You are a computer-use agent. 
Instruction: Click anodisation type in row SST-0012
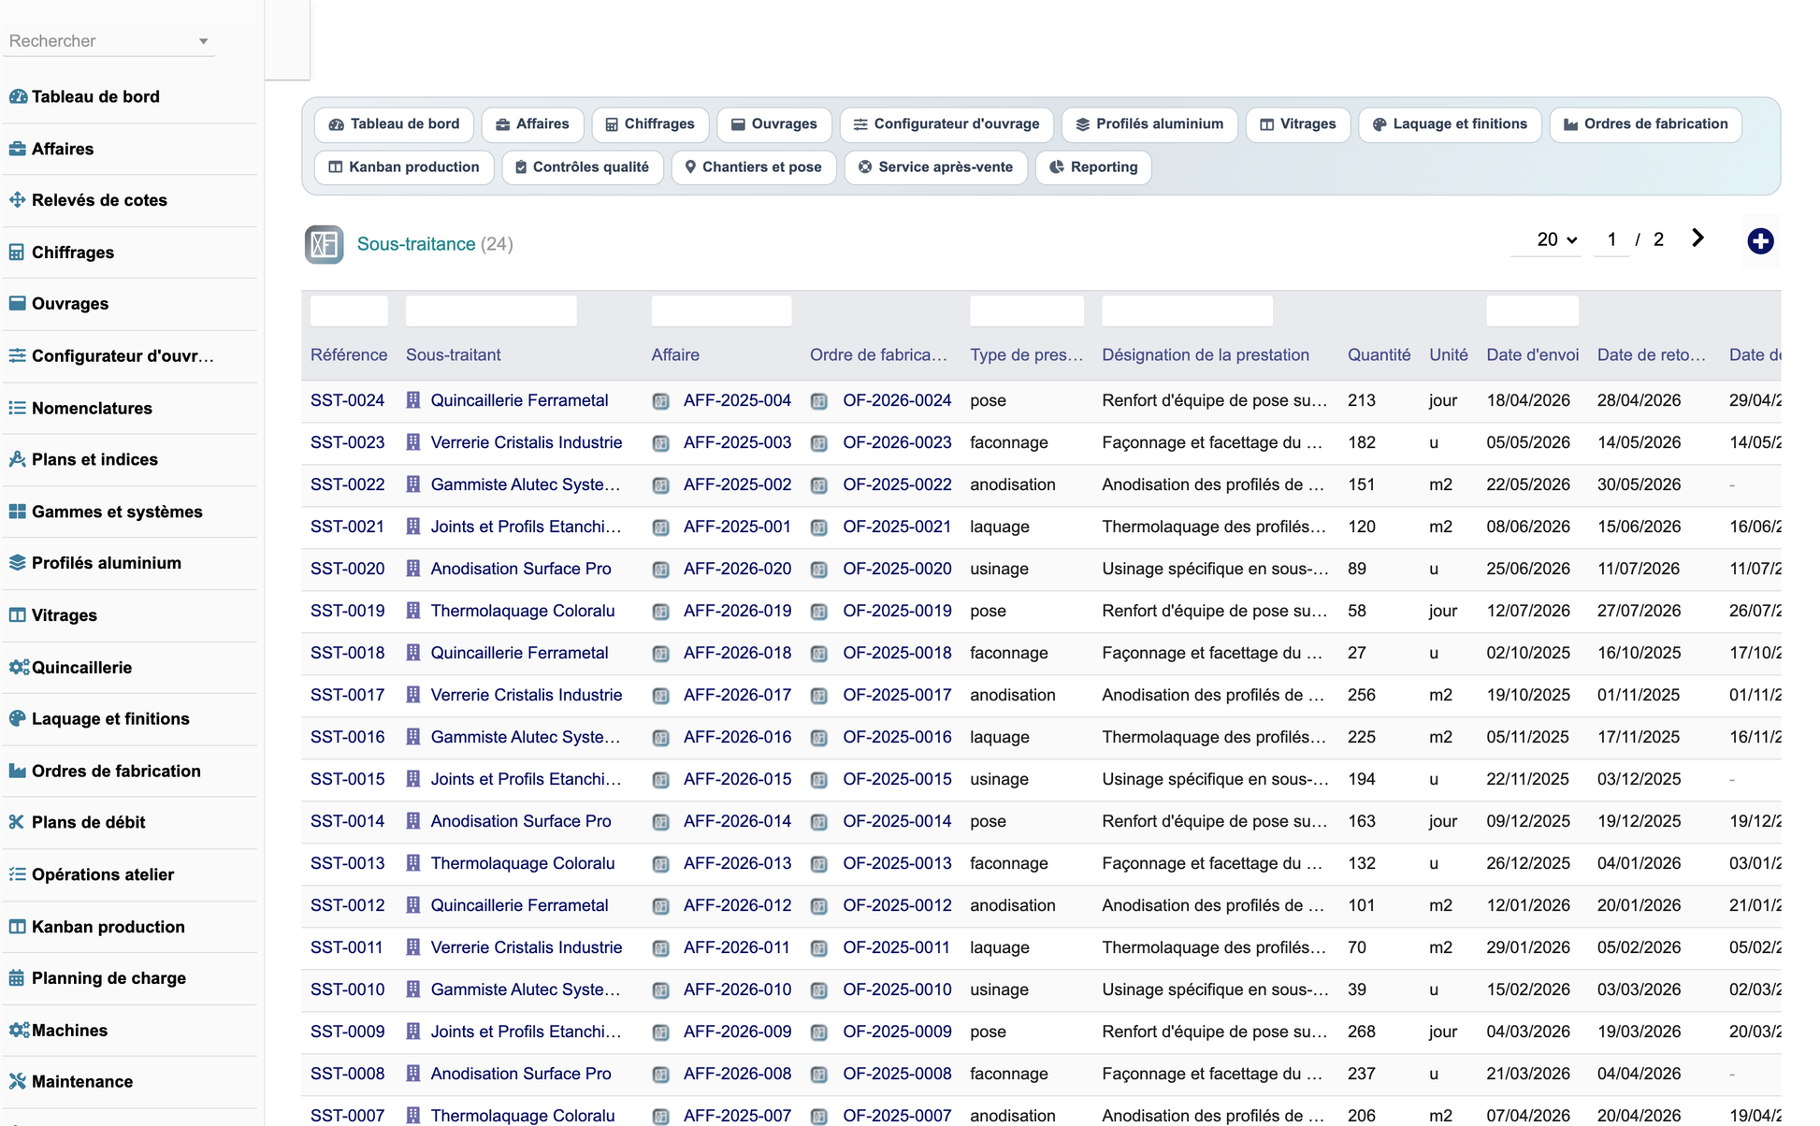coord(1013,905)
